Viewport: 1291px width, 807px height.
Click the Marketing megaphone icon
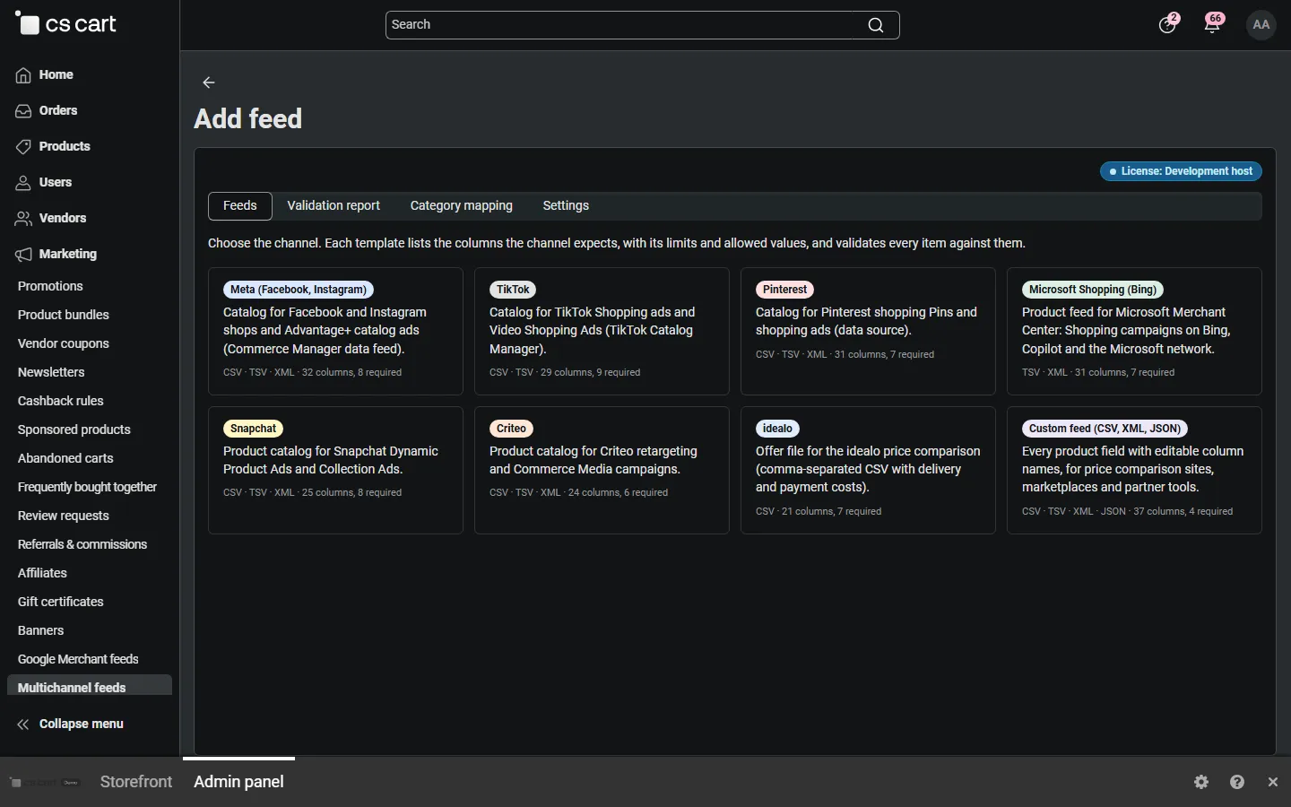click(x=23, y=255)
